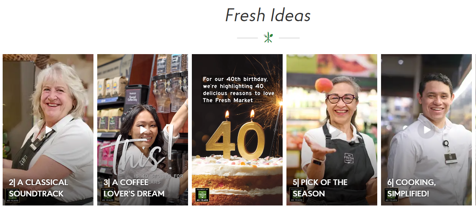Open the '6| Cooking, Simplified!' title
476x221 pixels.
coord(411,188)
